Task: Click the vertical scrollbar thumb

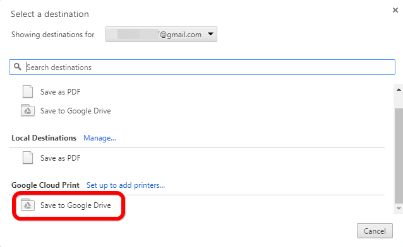Action: (x=399, y=156)
